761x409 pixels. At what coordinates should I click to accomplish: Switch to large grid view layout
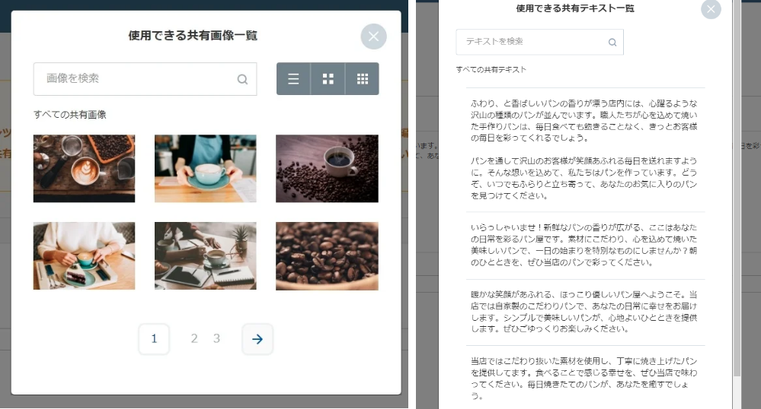tap(328, 79)
